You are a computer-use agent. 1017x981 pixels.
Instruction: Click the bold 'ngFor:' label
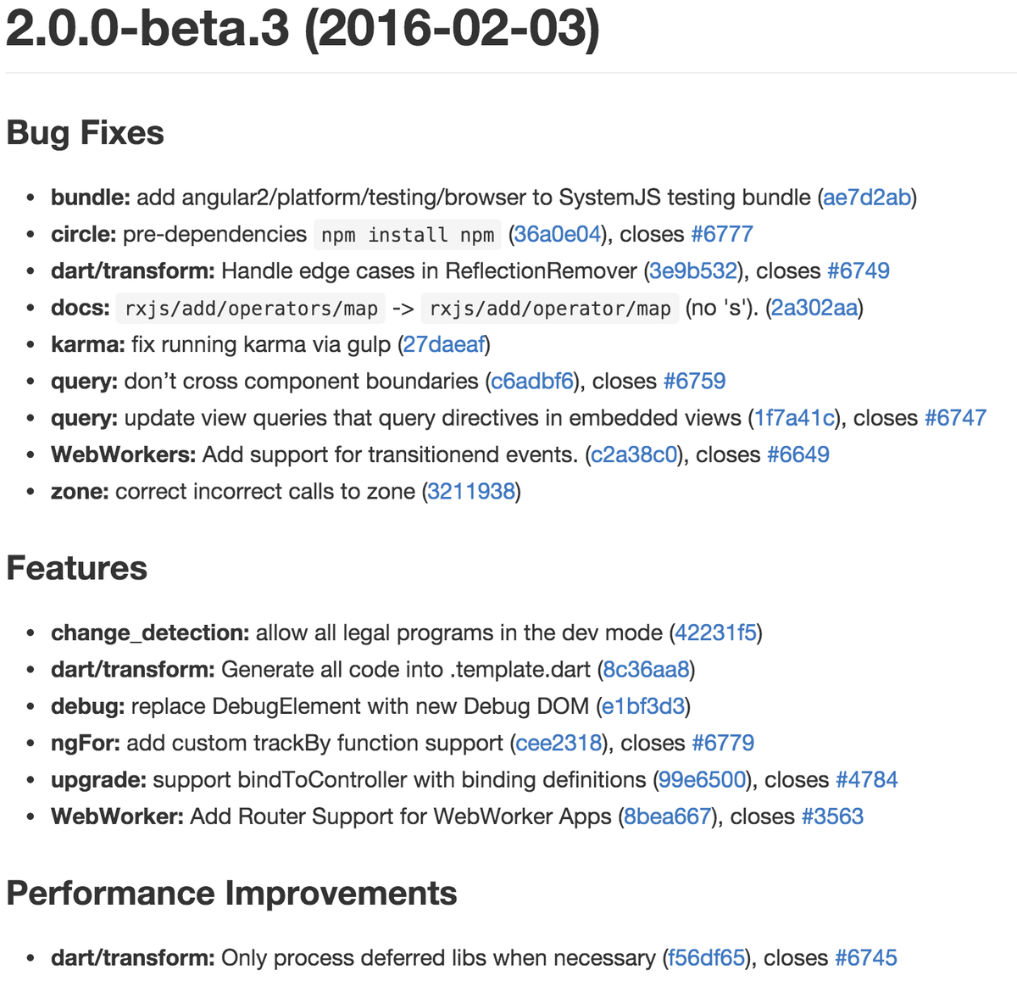click(86, 744)
